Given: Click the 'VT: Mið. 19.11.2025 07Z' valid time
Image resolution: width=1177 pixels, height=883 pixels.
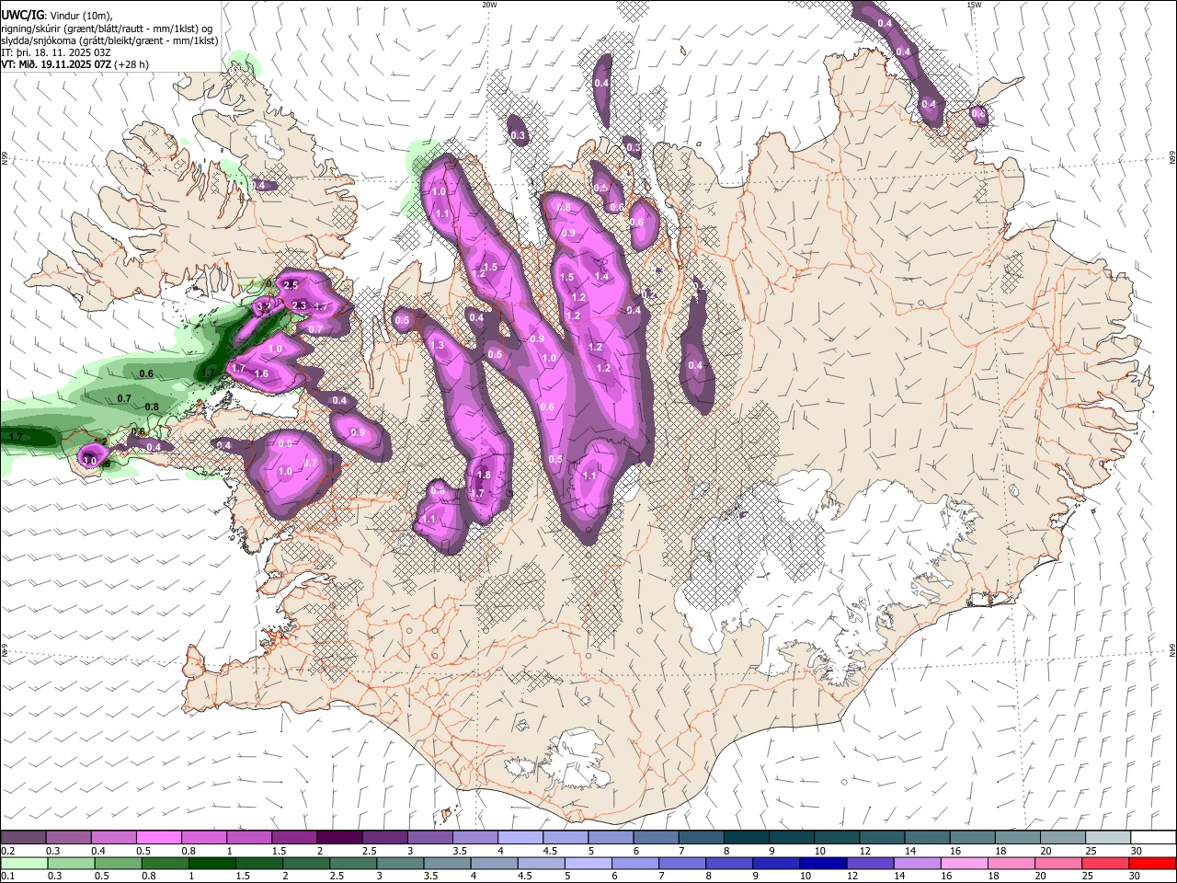Looking at the screenshot, I should pos(55,64).
